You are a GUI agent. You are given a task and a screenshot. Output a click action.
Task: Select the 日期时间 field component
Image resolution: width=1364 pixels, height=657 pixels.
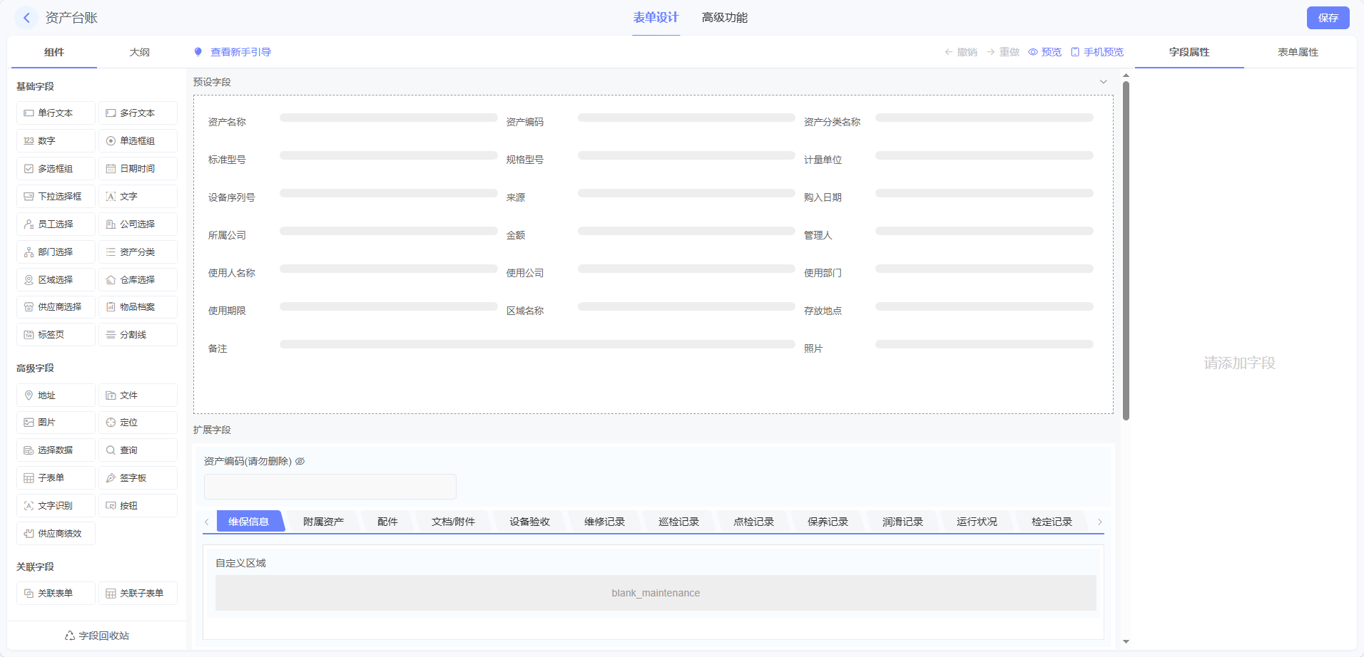138,169
